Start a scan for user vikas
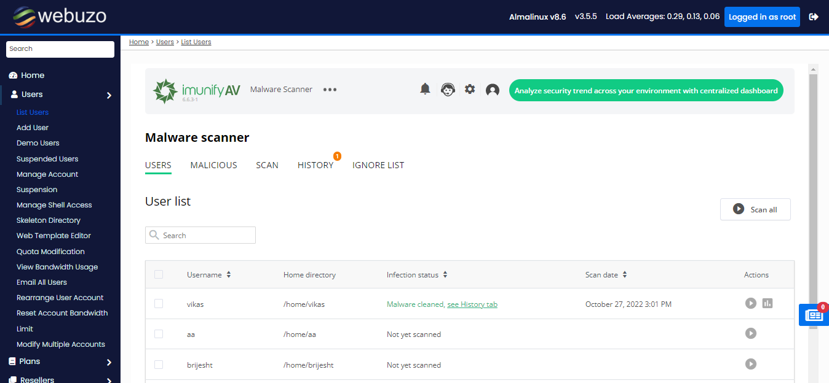The height and width of the screenshot is (383, 829). (x=751, y=303)
